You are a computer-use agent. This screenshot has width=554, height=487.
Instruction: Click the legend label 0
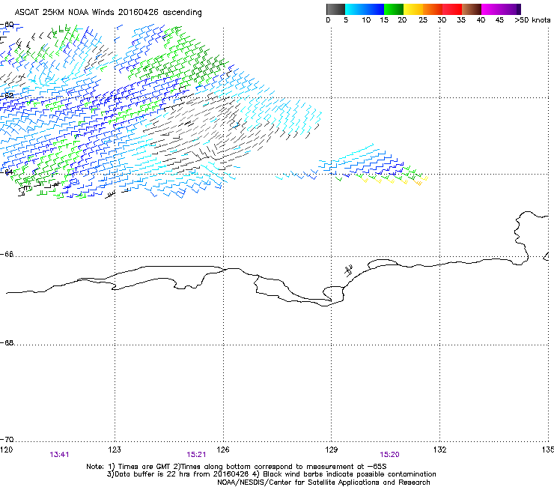pos(328,20)
